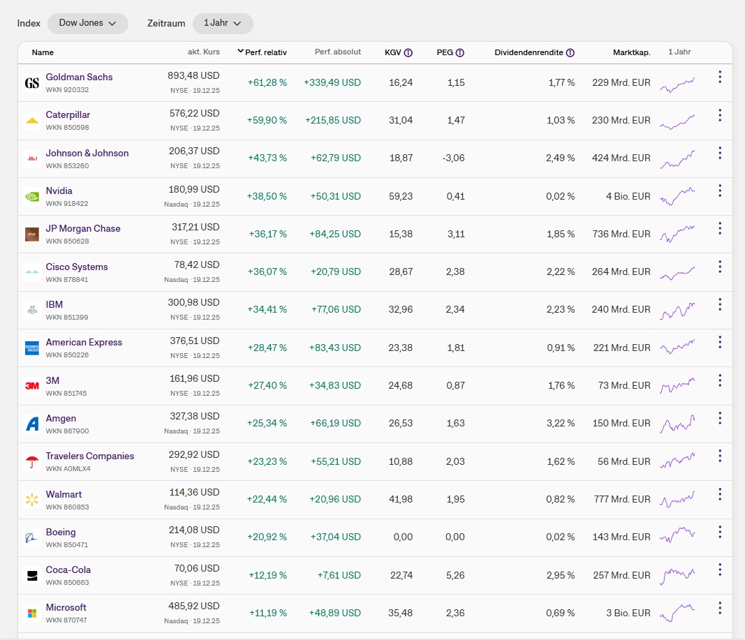Click the American Express logo icon
The image size is (745, 640).
(31, 348)
